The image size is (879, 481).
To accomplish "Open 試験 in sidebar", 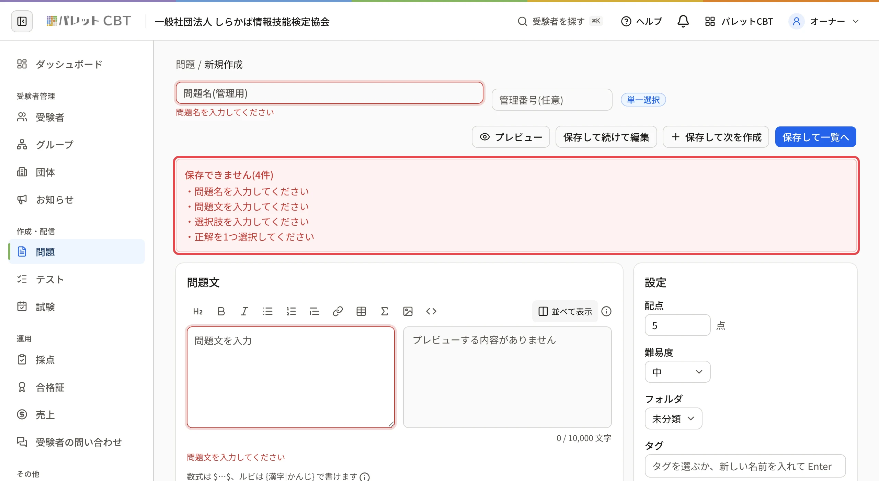I will [76, 307].
